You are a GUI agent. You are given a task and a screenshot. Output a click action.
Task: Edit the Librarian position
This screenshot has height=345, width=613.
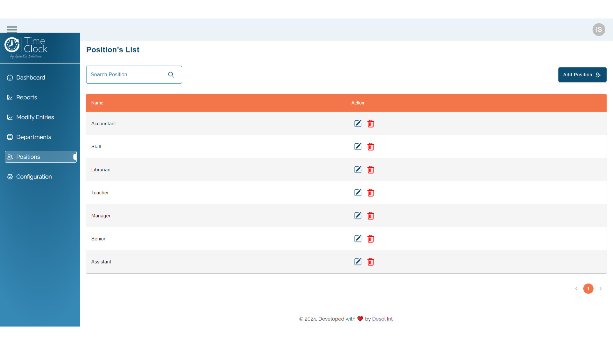tap(358, 170)
